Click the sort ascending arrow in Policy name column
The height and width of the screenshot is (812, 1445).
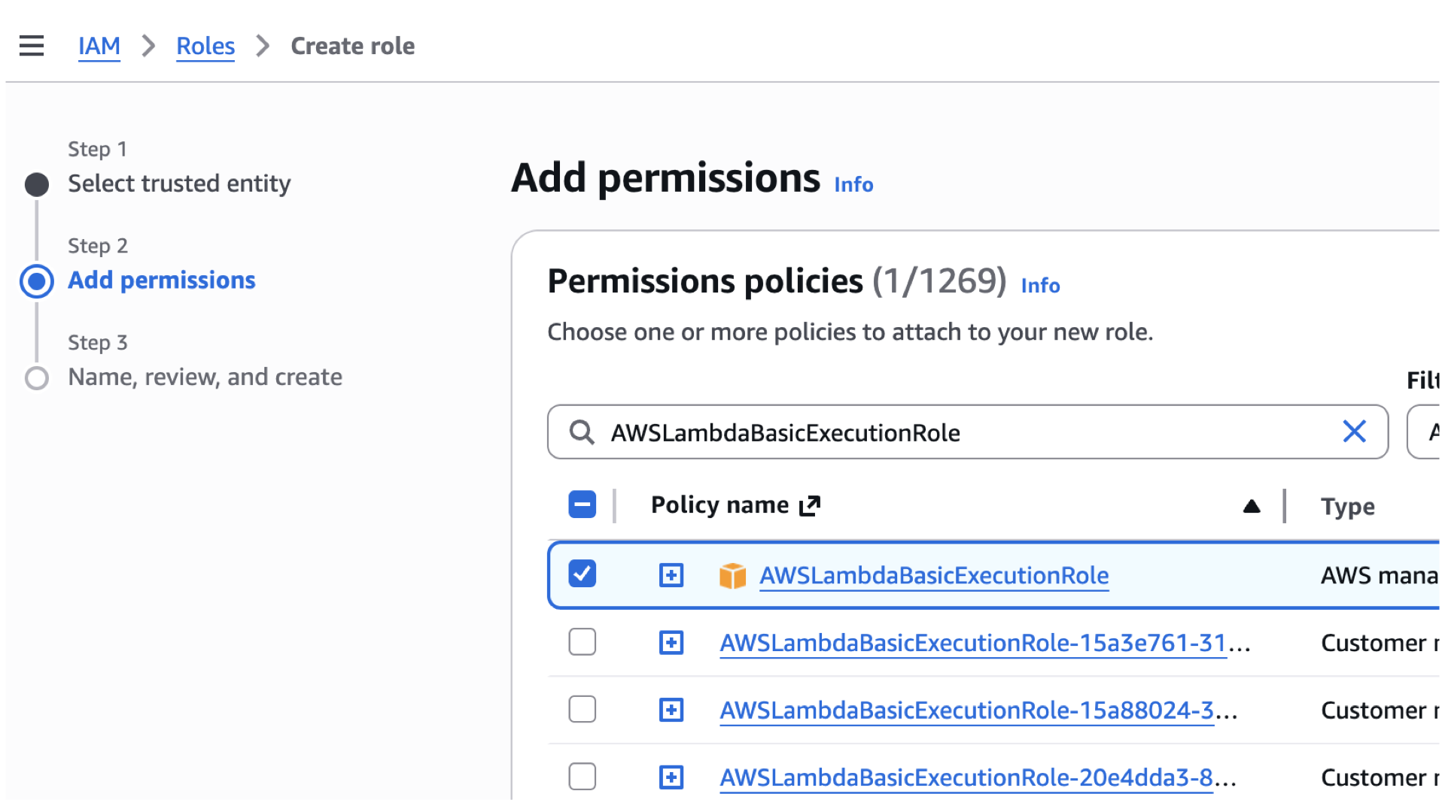coord(1251,506)
